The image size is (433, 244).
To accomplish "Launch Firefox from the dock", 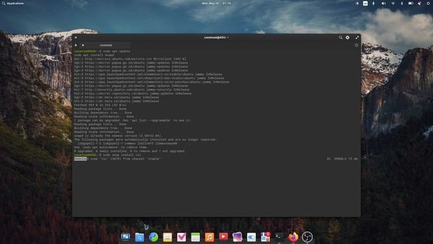I will click(x=293, y=237).
